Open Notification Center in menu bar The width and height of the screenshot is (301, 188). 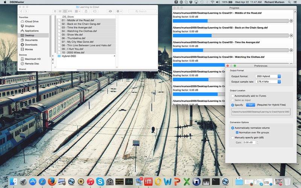295,2
